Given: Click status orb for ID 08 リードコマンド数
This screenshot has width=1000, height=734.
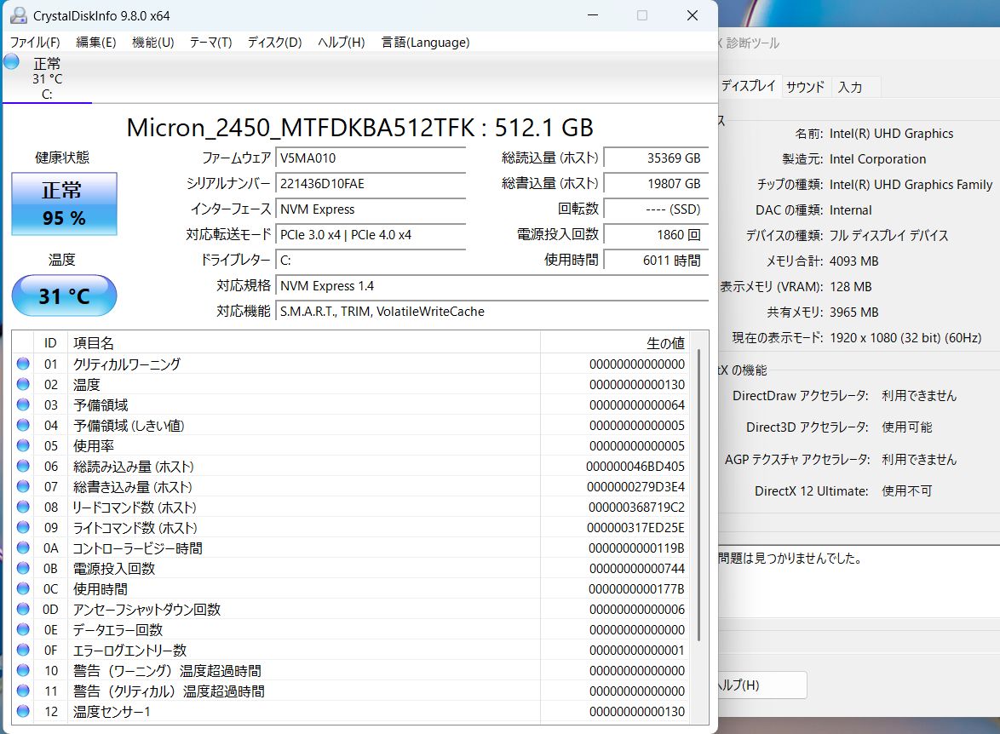Looking at the screenshot, I should pos(23,507).
